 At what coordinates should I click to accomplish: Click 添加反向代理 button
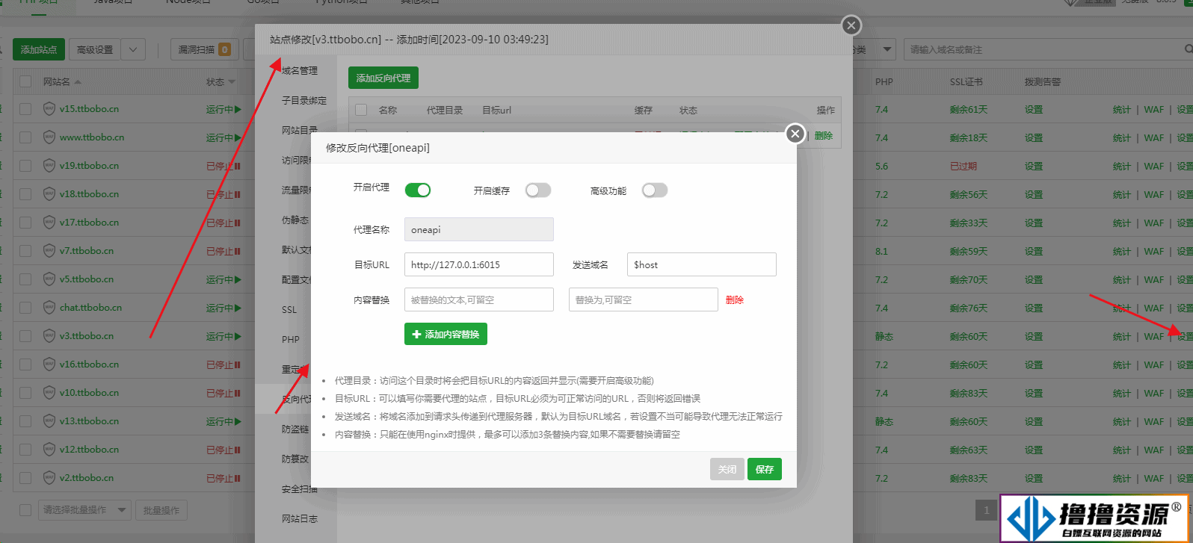coord(383,78)
